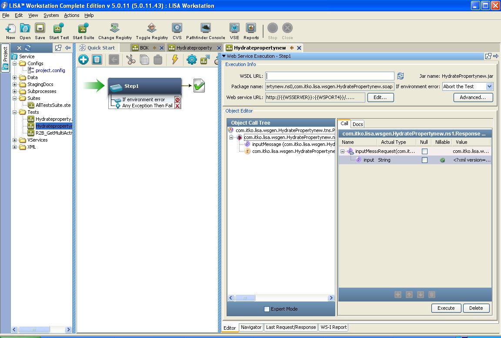Switch to the Docs tab

click(x=357, y=124)
